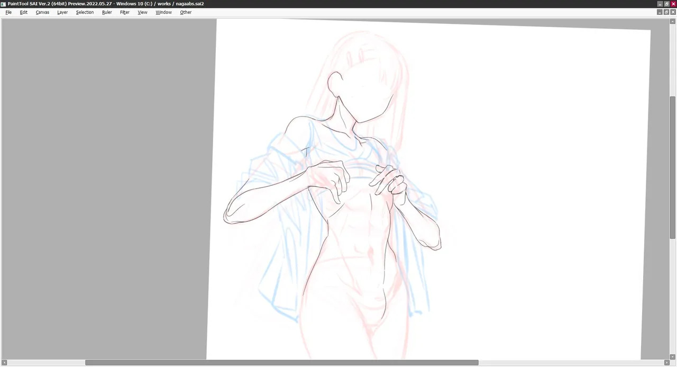Click the horizontal scrollbar thumb
Image resolution: width=677 pixels, height=367 pixels.
[x=282, y=363]
